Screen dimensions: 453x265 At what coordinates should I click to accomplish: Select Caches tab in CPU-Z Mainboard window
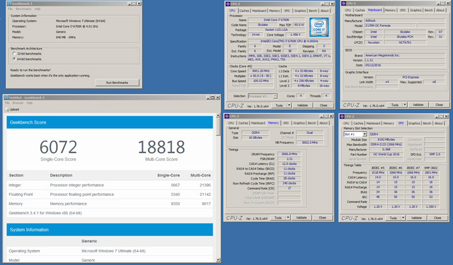click(x=360, y=10)
